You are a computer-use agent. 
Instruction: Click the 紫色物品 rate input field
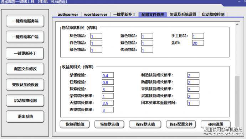[147, 43]
